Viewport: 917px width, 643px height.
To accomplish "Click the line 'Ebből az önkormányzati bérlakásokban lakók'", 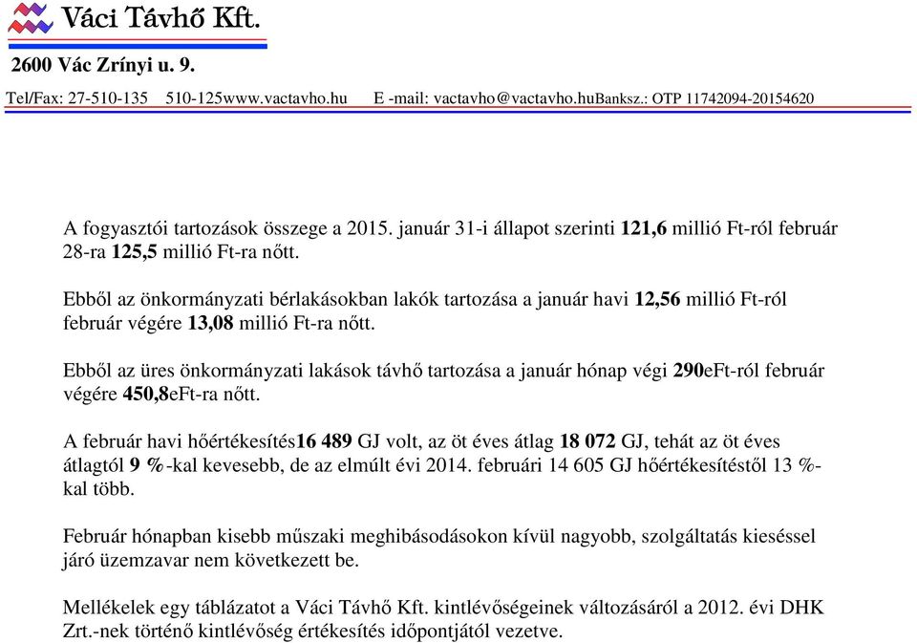I will coord(424,300).
